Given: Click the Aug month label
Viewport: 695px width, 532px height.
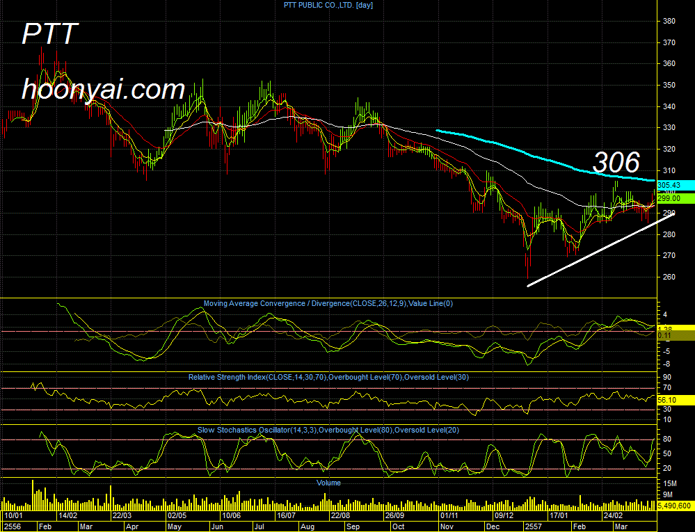Looking at the screenshot, I should 307,526.
